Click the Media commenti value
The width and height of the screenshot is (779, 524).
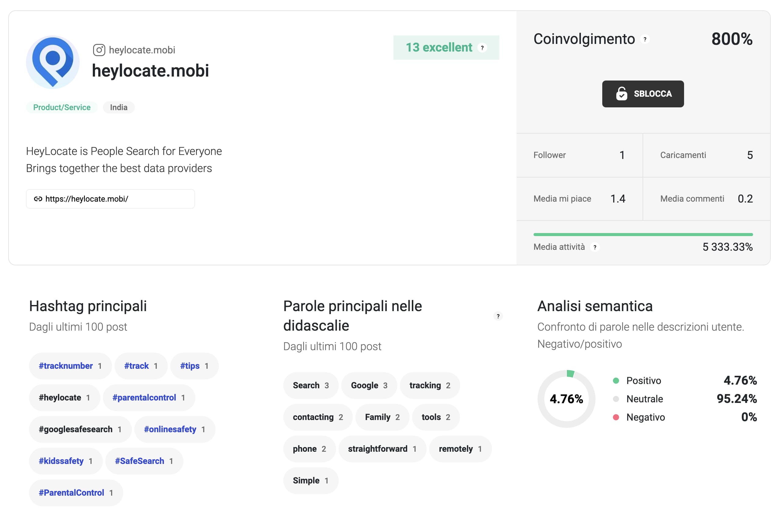745,199
